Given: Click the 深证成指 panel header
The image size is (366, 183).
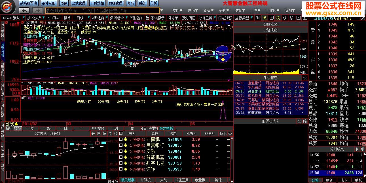Looking at the screenshot, I should (270, 30).
